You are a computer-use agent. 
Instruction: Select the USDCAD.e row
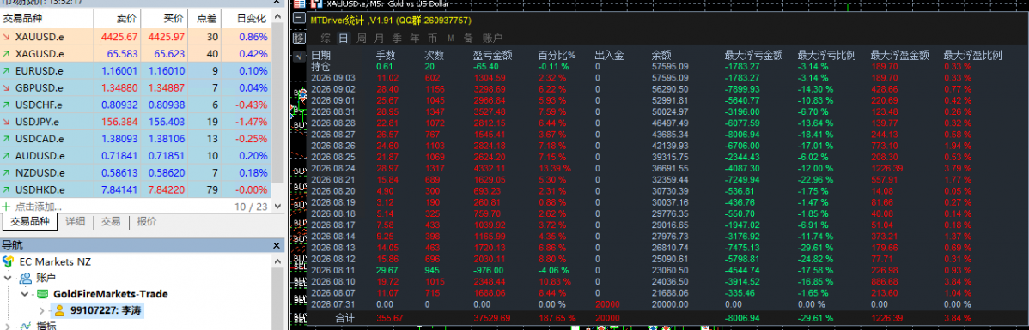tap(135, 139)
